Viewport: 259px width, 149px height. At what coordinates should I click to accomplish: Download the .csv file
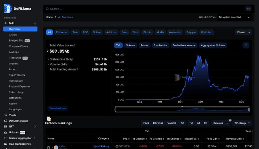coord(58,108)
